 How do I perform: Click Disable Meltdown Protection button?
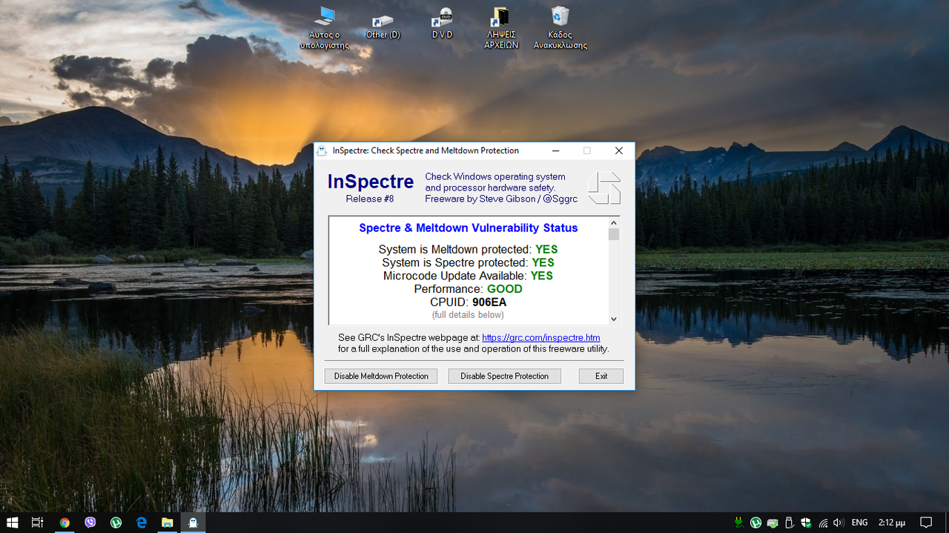coord(381,376)
